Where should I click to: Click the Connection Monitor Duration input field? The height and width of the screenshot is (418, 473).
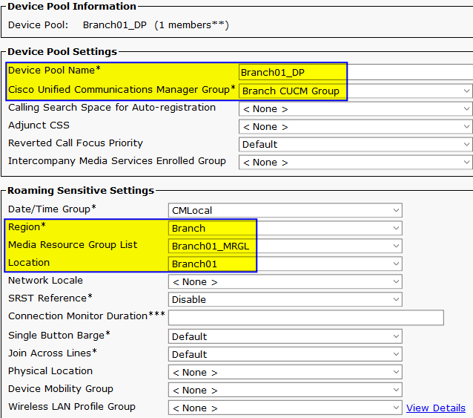(x=305, y=318)
